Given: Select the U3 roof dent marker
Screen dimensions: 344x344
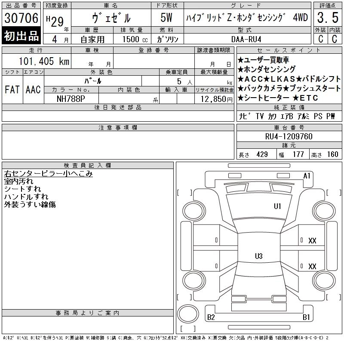Looking at the screenshot, I should 259,256.
